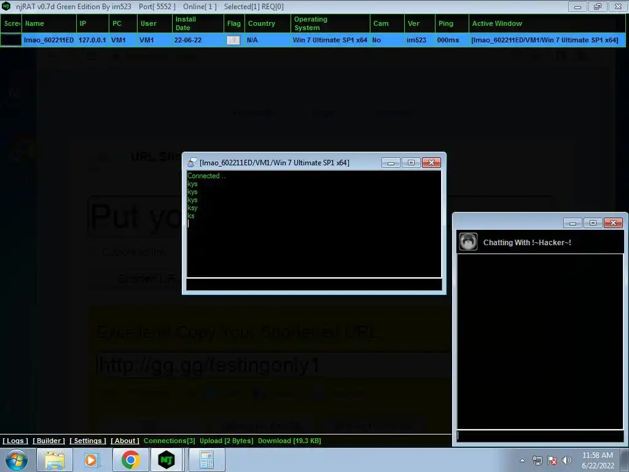Screen dimensions: 629x472
Task: Click message area of Chatting With Hacker window
Action: pos(541,342)
